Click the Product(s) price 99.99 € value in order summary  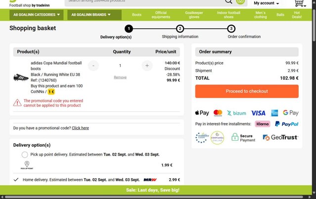point(292,63)
